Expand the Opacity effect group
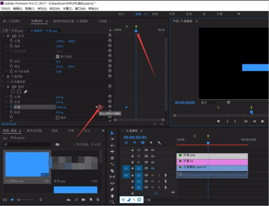Image resolution: width=269 pixels, height=206 pixels. coord(3,76)
